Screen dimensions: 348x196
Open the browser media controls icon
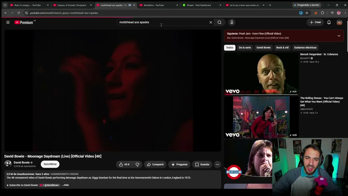tap(332, 13)
